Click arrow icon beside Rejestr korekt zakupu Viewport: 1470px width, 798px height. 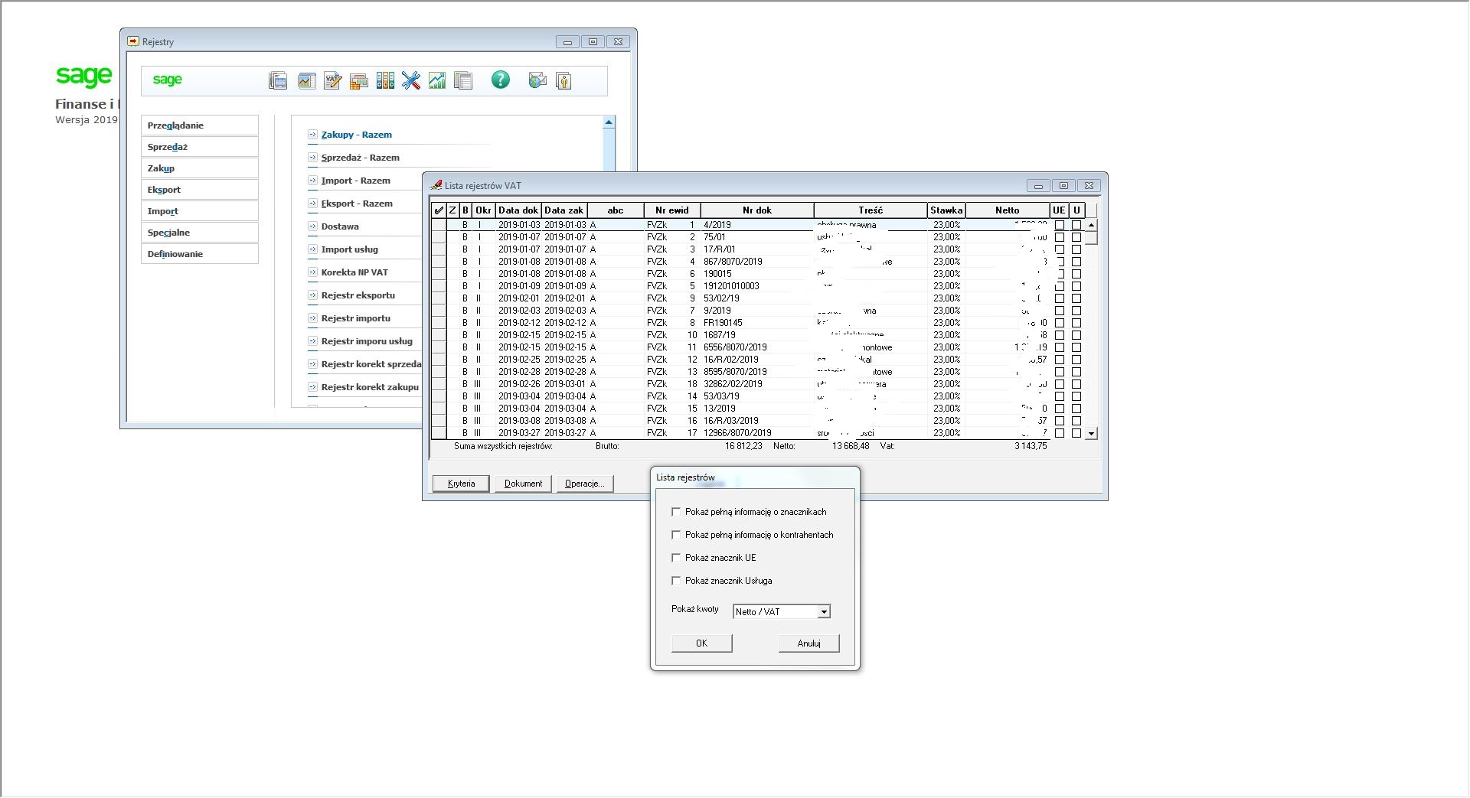point(312,387)
